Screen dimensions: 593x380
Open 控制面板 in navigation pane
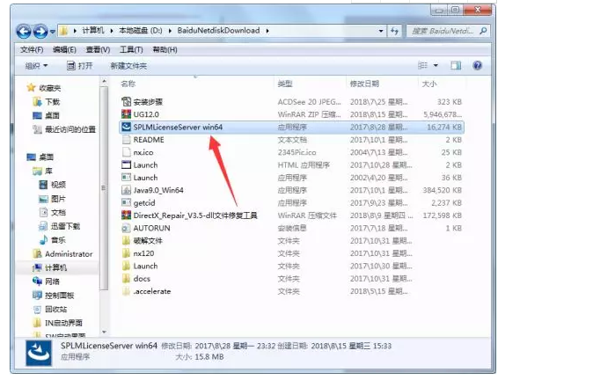[x=54, y=296]
